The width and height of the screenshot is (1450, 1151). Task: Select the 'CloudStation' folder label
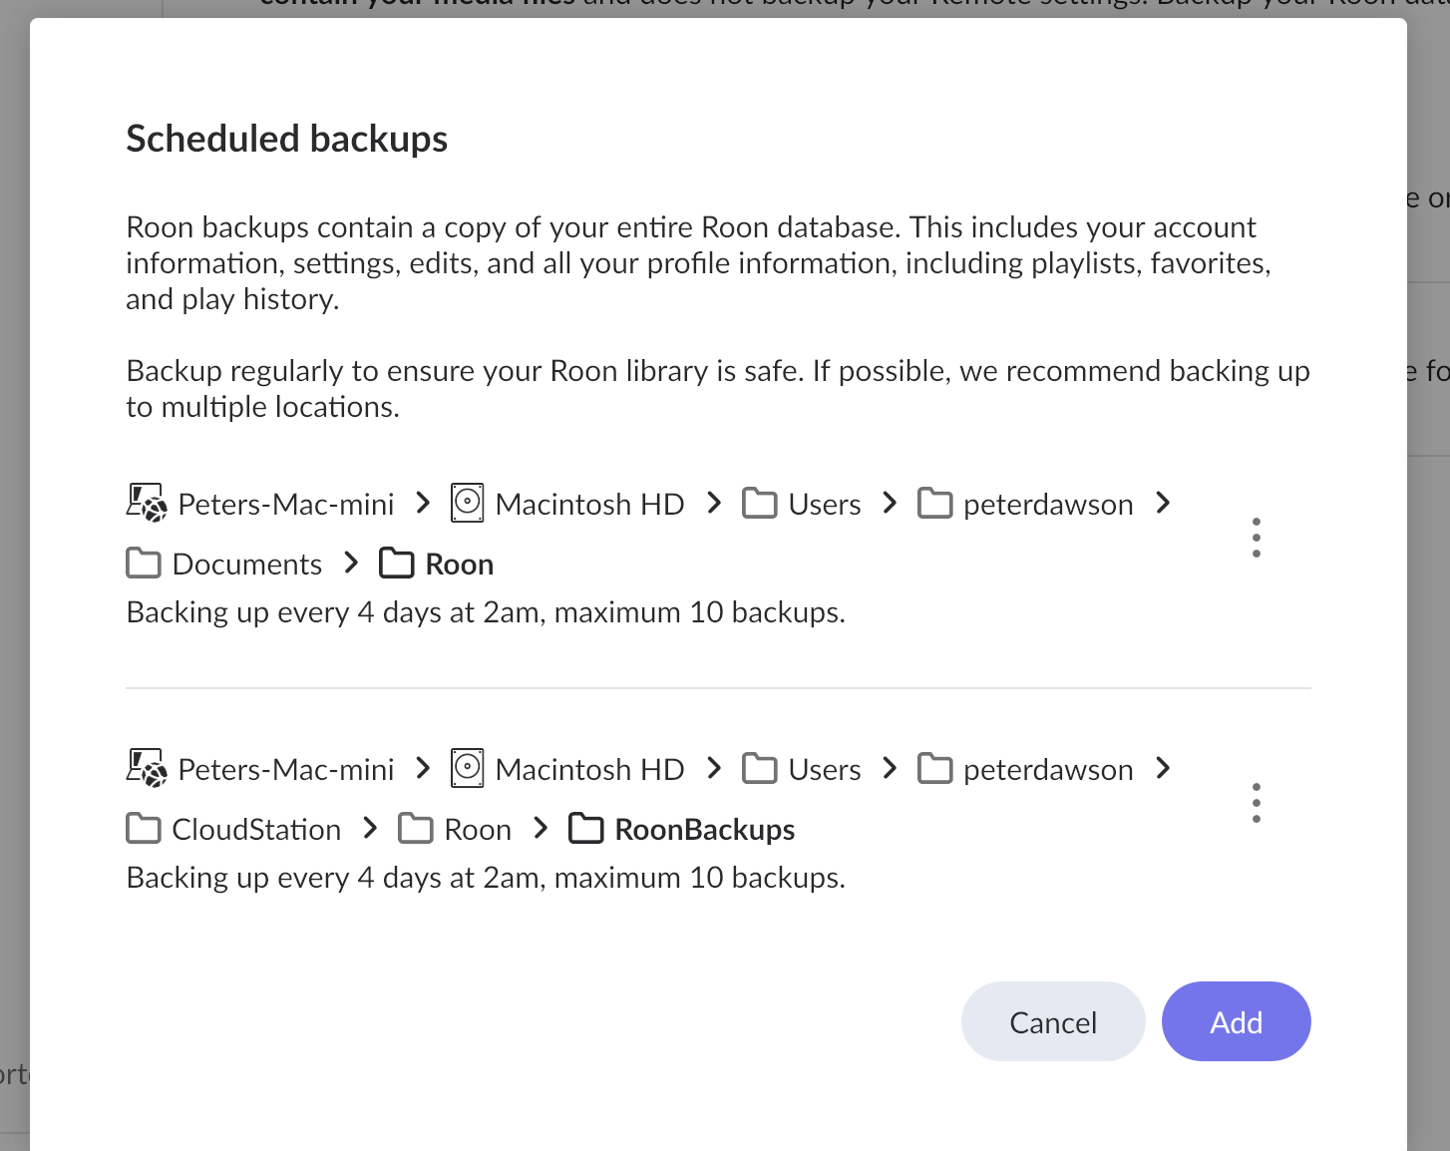click(x=256, y=830)
